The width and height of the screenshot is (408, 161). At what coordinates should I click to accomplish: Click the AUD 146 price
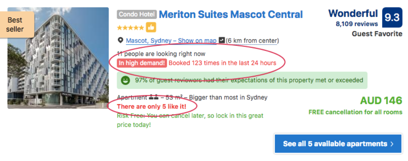(x=381, y=101)
